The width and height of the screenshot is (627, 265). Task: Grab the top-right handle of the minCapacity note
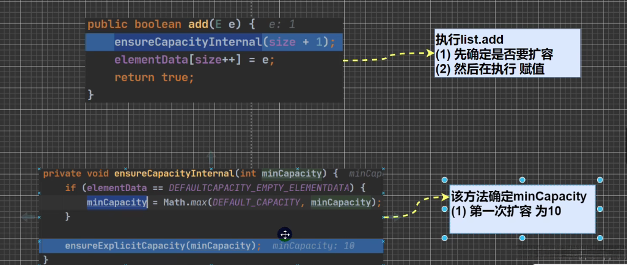(600, 180)
